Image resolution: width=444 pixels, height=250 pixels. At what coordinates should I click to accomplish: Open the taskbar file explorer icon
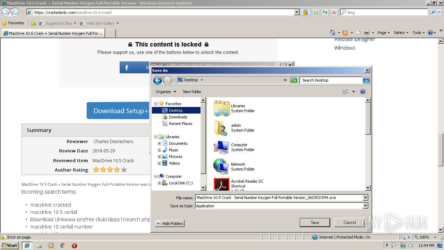[x=39, y=245]
